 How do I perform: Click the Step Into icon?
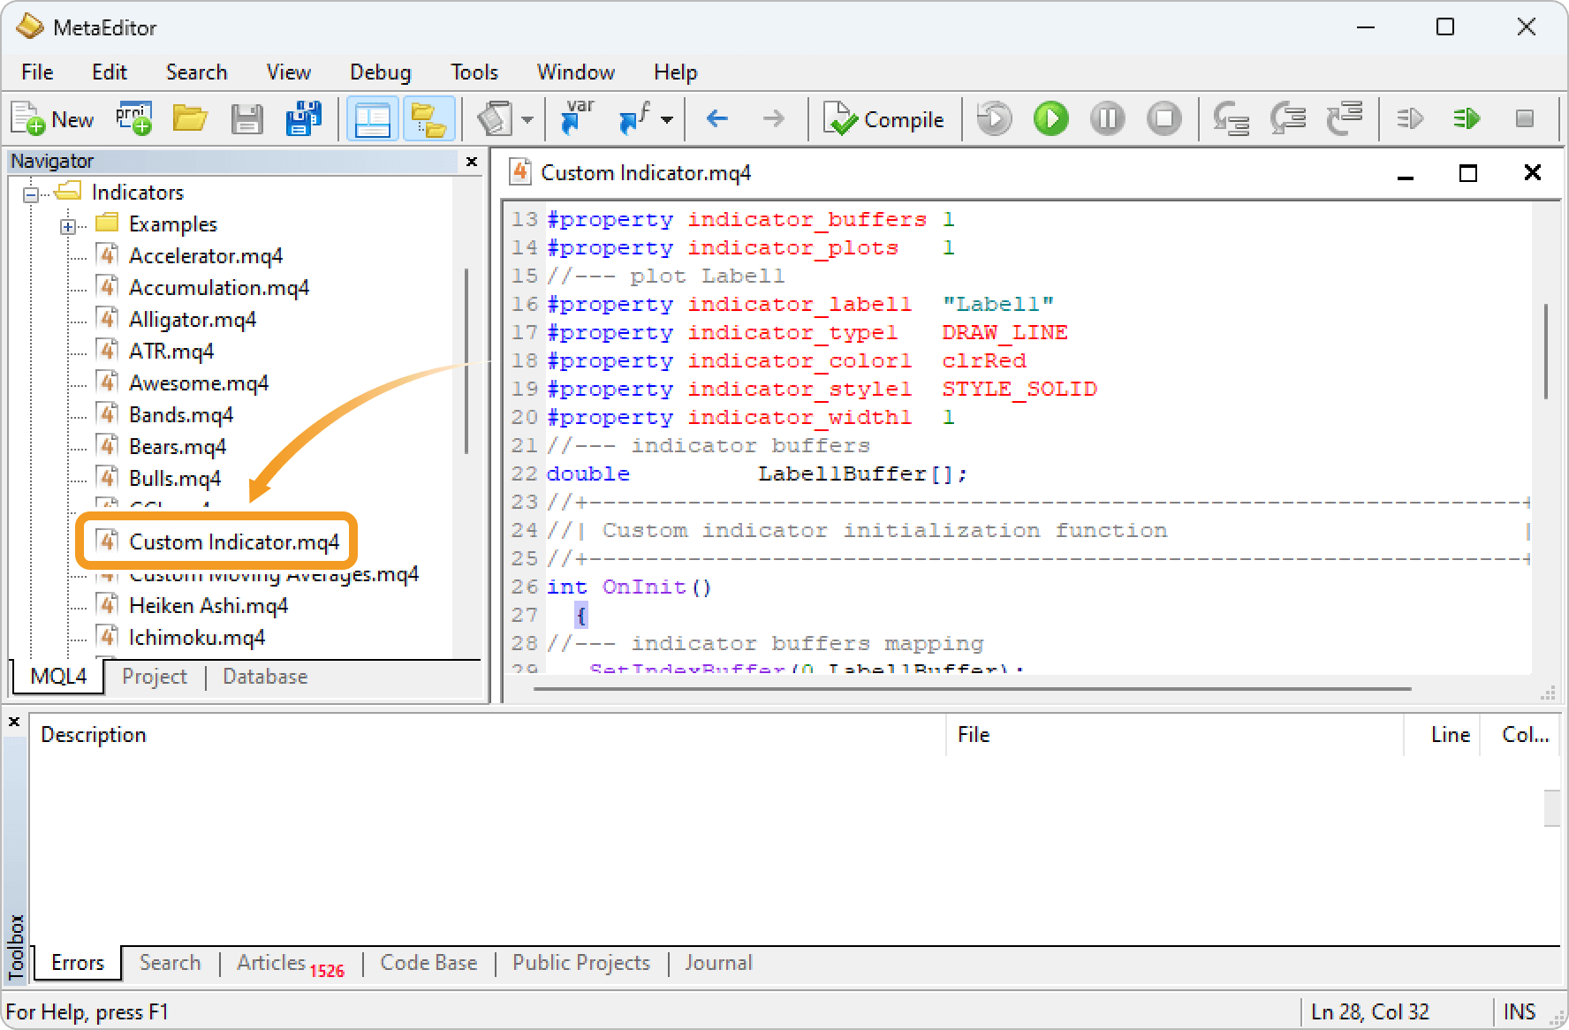click(1232, 118)
